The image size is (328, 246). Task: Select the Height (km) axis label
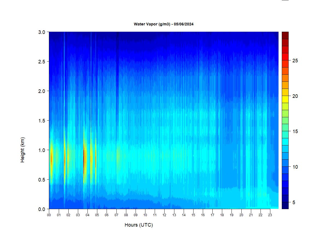[x=23, y=150]
